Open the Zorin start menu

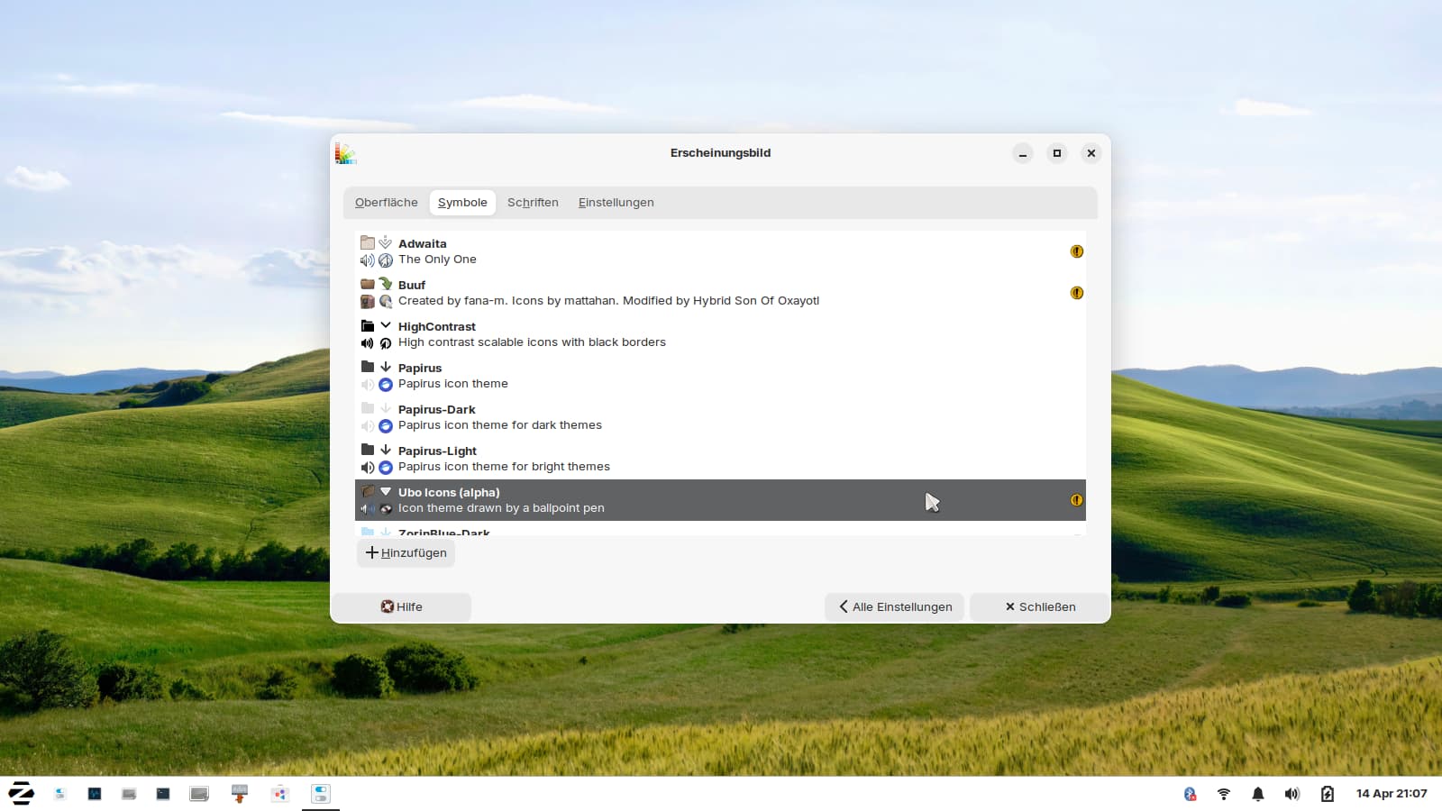(x=21, y=794)
